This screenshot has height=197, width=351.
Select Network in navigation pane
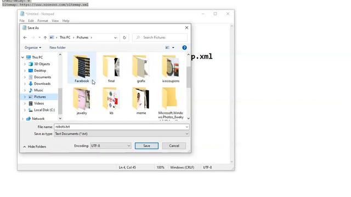coord(38,119)
